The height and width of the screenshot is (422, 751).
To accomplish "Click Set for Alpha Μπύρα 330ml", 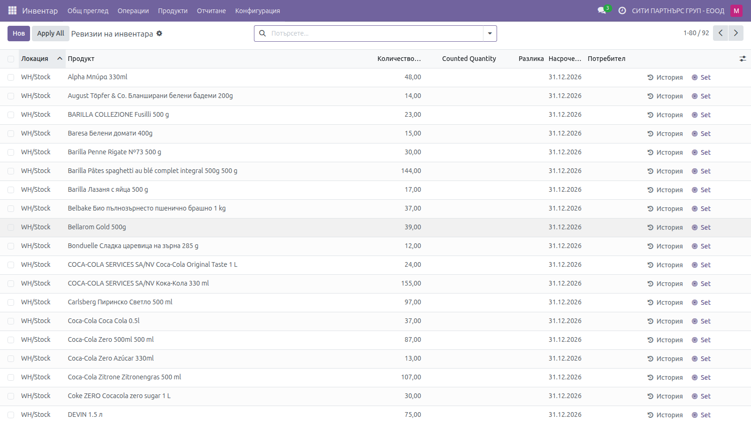I will (701, 77).
